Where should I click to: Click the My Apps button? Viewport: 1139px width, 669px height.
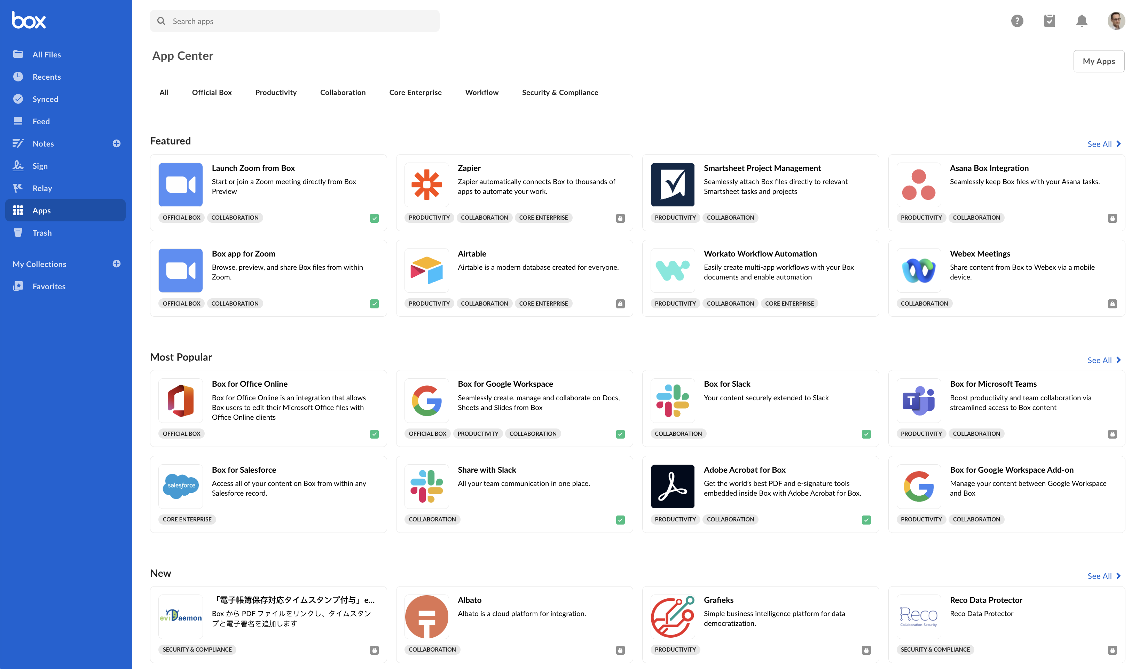(1098, 61)
